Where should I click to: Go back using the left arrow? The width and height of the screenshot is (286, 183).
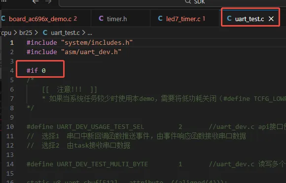pos(36,1)
